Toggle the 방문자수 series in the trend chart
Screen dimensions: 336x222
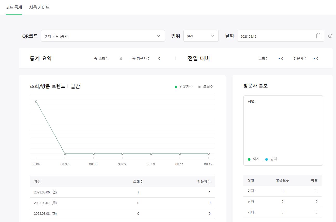184,86
